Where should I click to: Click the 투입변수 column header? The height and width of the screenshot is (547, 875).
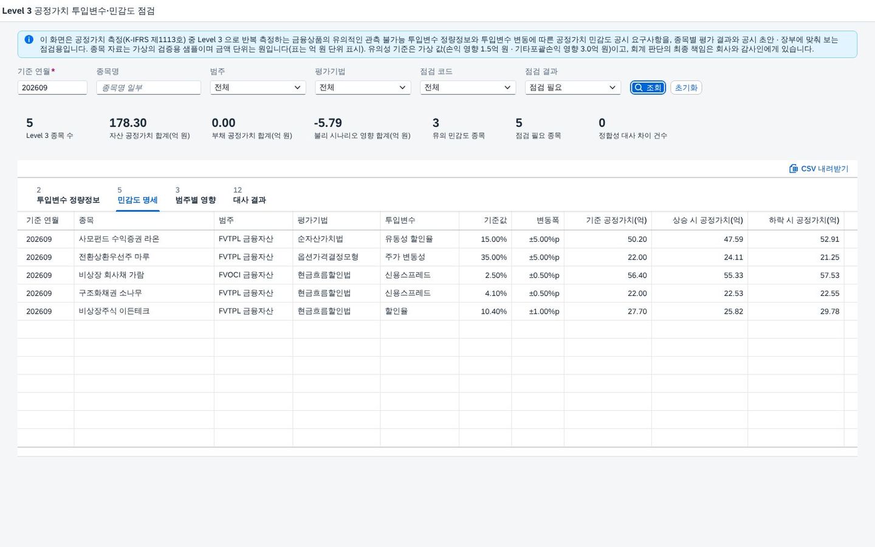point(420,221)
